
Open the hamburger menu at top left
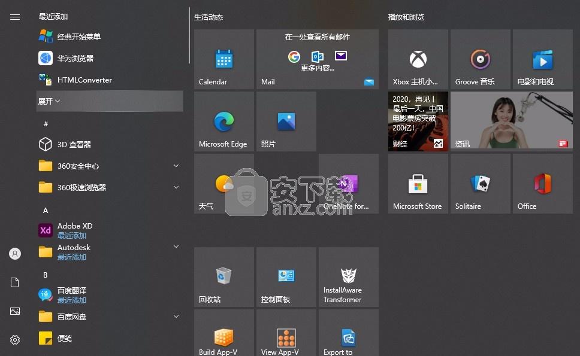point(15,17)
